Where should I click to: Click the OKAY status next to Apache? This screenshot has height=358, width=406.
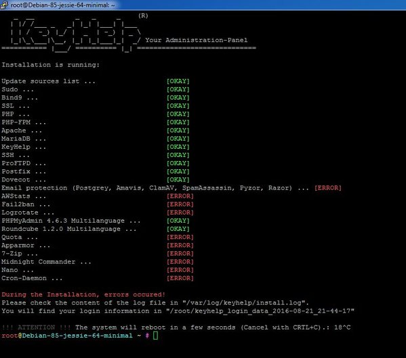(178, 131)
